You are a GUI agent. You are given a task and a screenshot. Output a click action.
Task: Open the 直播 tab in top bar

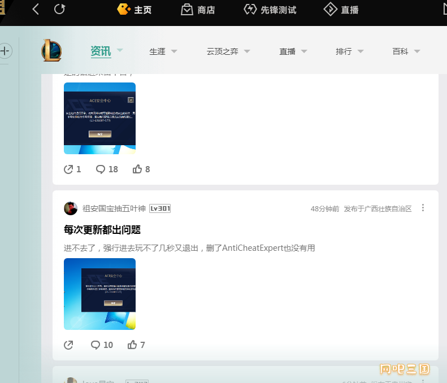pos(350,10)
